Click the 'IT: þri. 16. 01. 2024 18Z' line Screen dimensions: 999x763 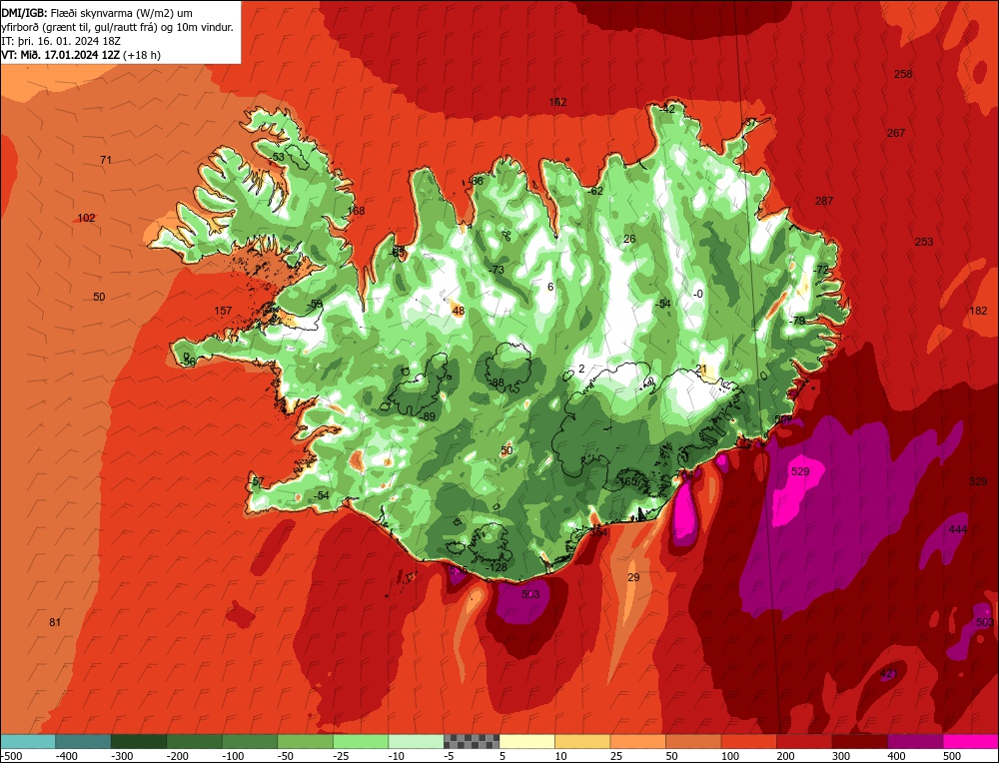61,41
